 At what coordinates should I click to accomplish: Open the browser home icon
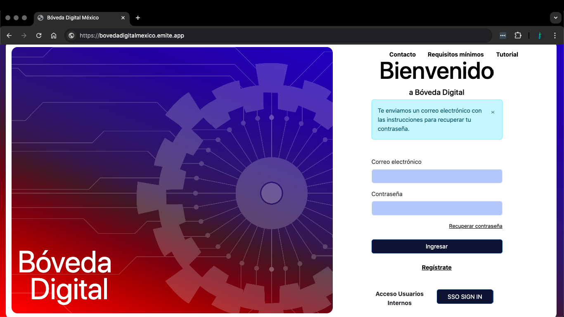click(54, 35)
